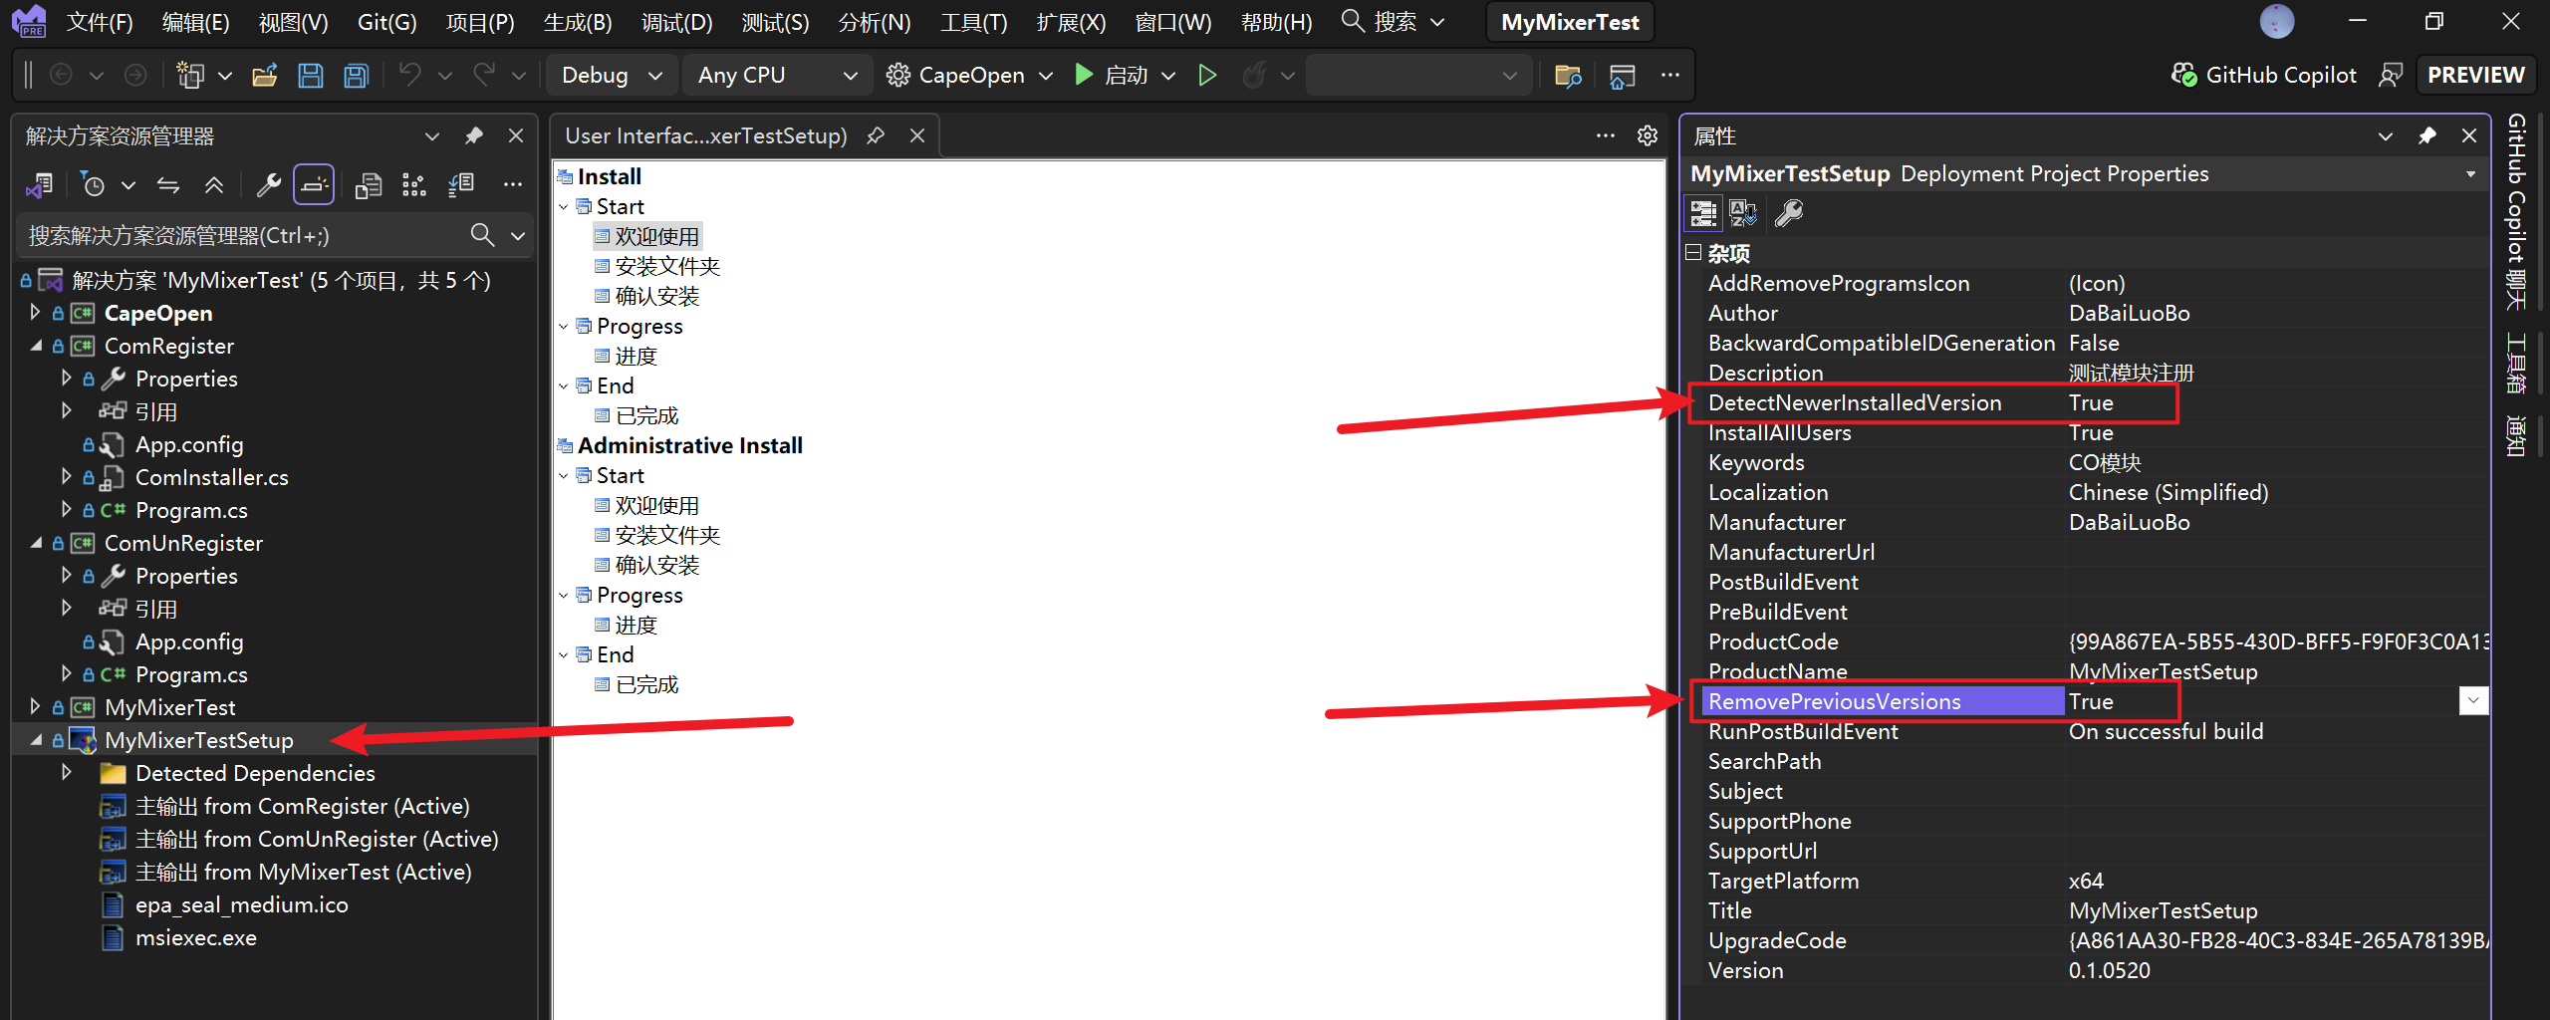Click the Save file toolbar icon

point(311,75)
